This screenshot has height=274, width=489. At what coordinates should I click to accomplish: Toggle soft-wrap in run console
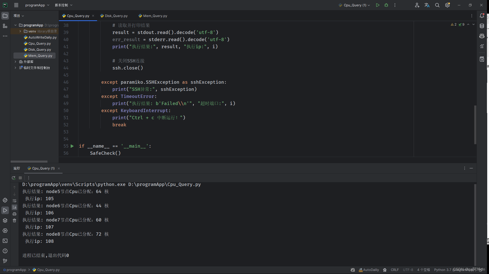tap(14, 201)
